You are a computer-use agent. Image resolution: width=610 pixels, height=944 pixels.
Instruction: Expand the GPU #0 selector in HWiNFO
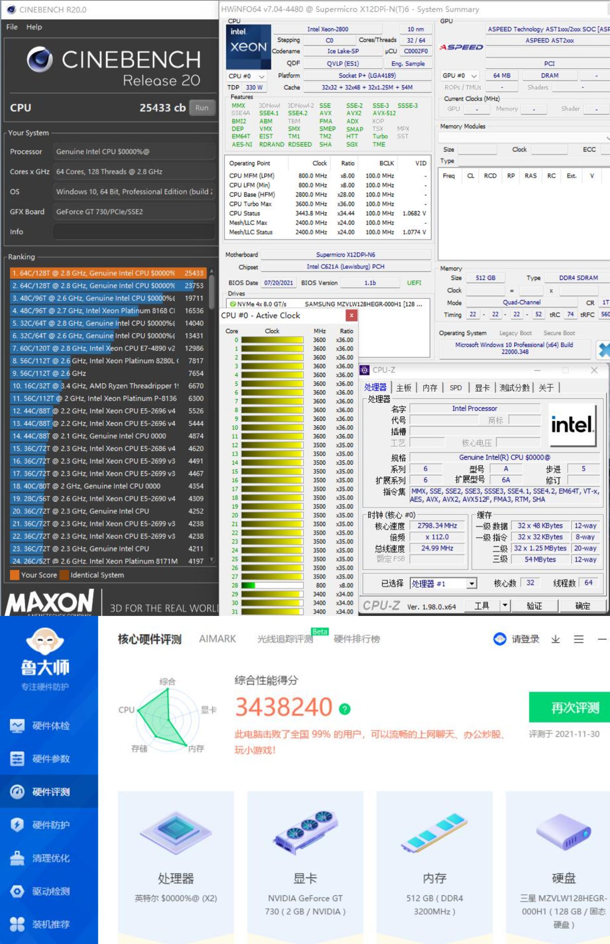(x=460, y=76)
